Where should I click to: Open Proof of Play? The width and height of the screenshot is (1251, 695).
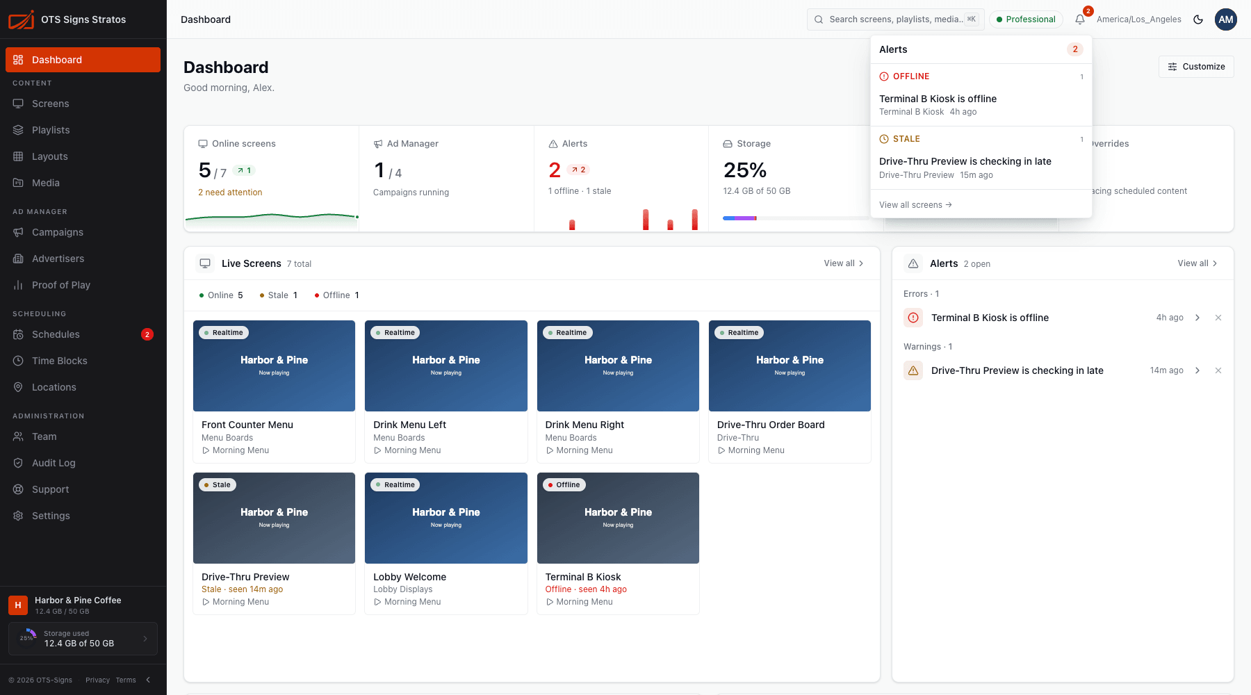(x=83, y=285)
